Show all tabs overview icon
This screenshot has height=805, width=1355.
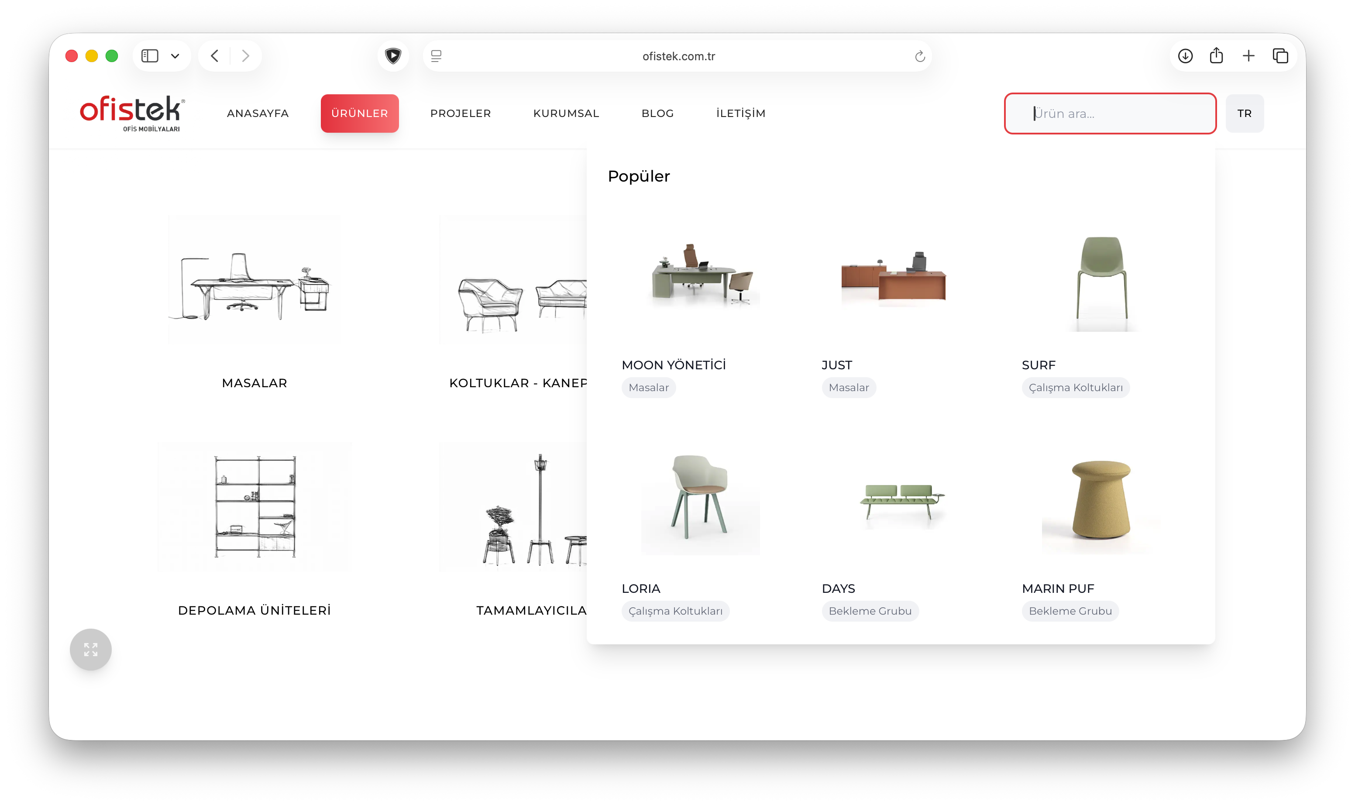(x=1281, y=56)
